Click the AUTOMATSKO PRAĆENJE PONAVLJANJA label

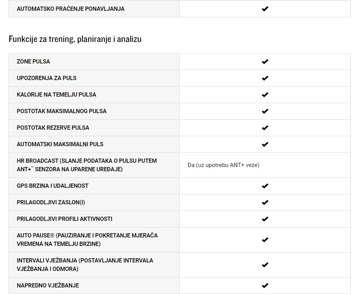point(70,9)
